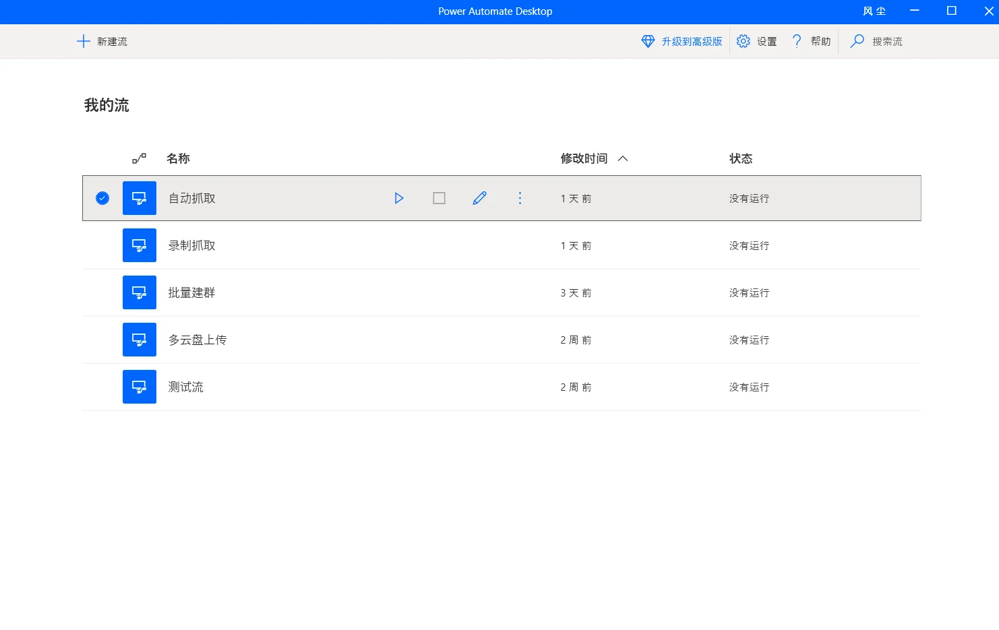Viewport: 999px width, 630px height.
Task: Edit the 自动抓取 flow with pencil icon
Action: coord(479,198)
